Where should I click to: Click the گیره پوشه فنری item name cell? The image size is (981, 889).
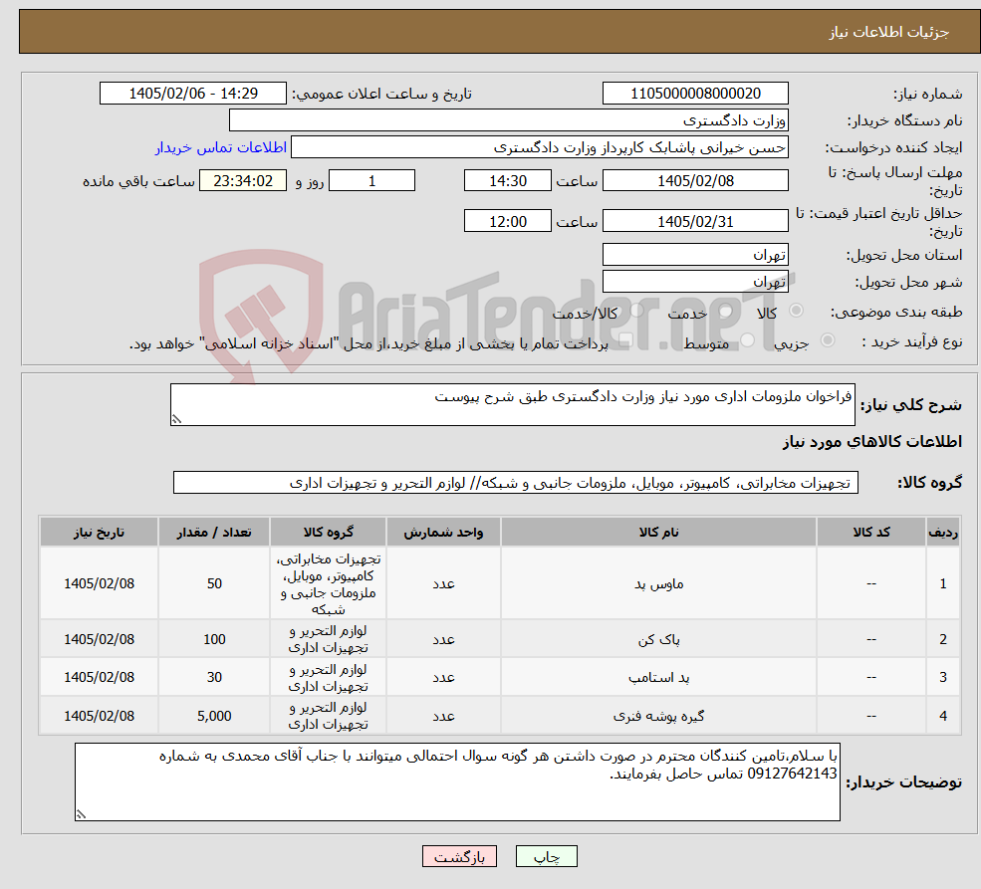coord(658,715)
